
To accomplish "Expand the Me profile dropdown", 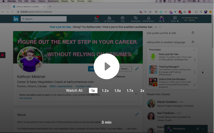I will [x=162, y=19].
